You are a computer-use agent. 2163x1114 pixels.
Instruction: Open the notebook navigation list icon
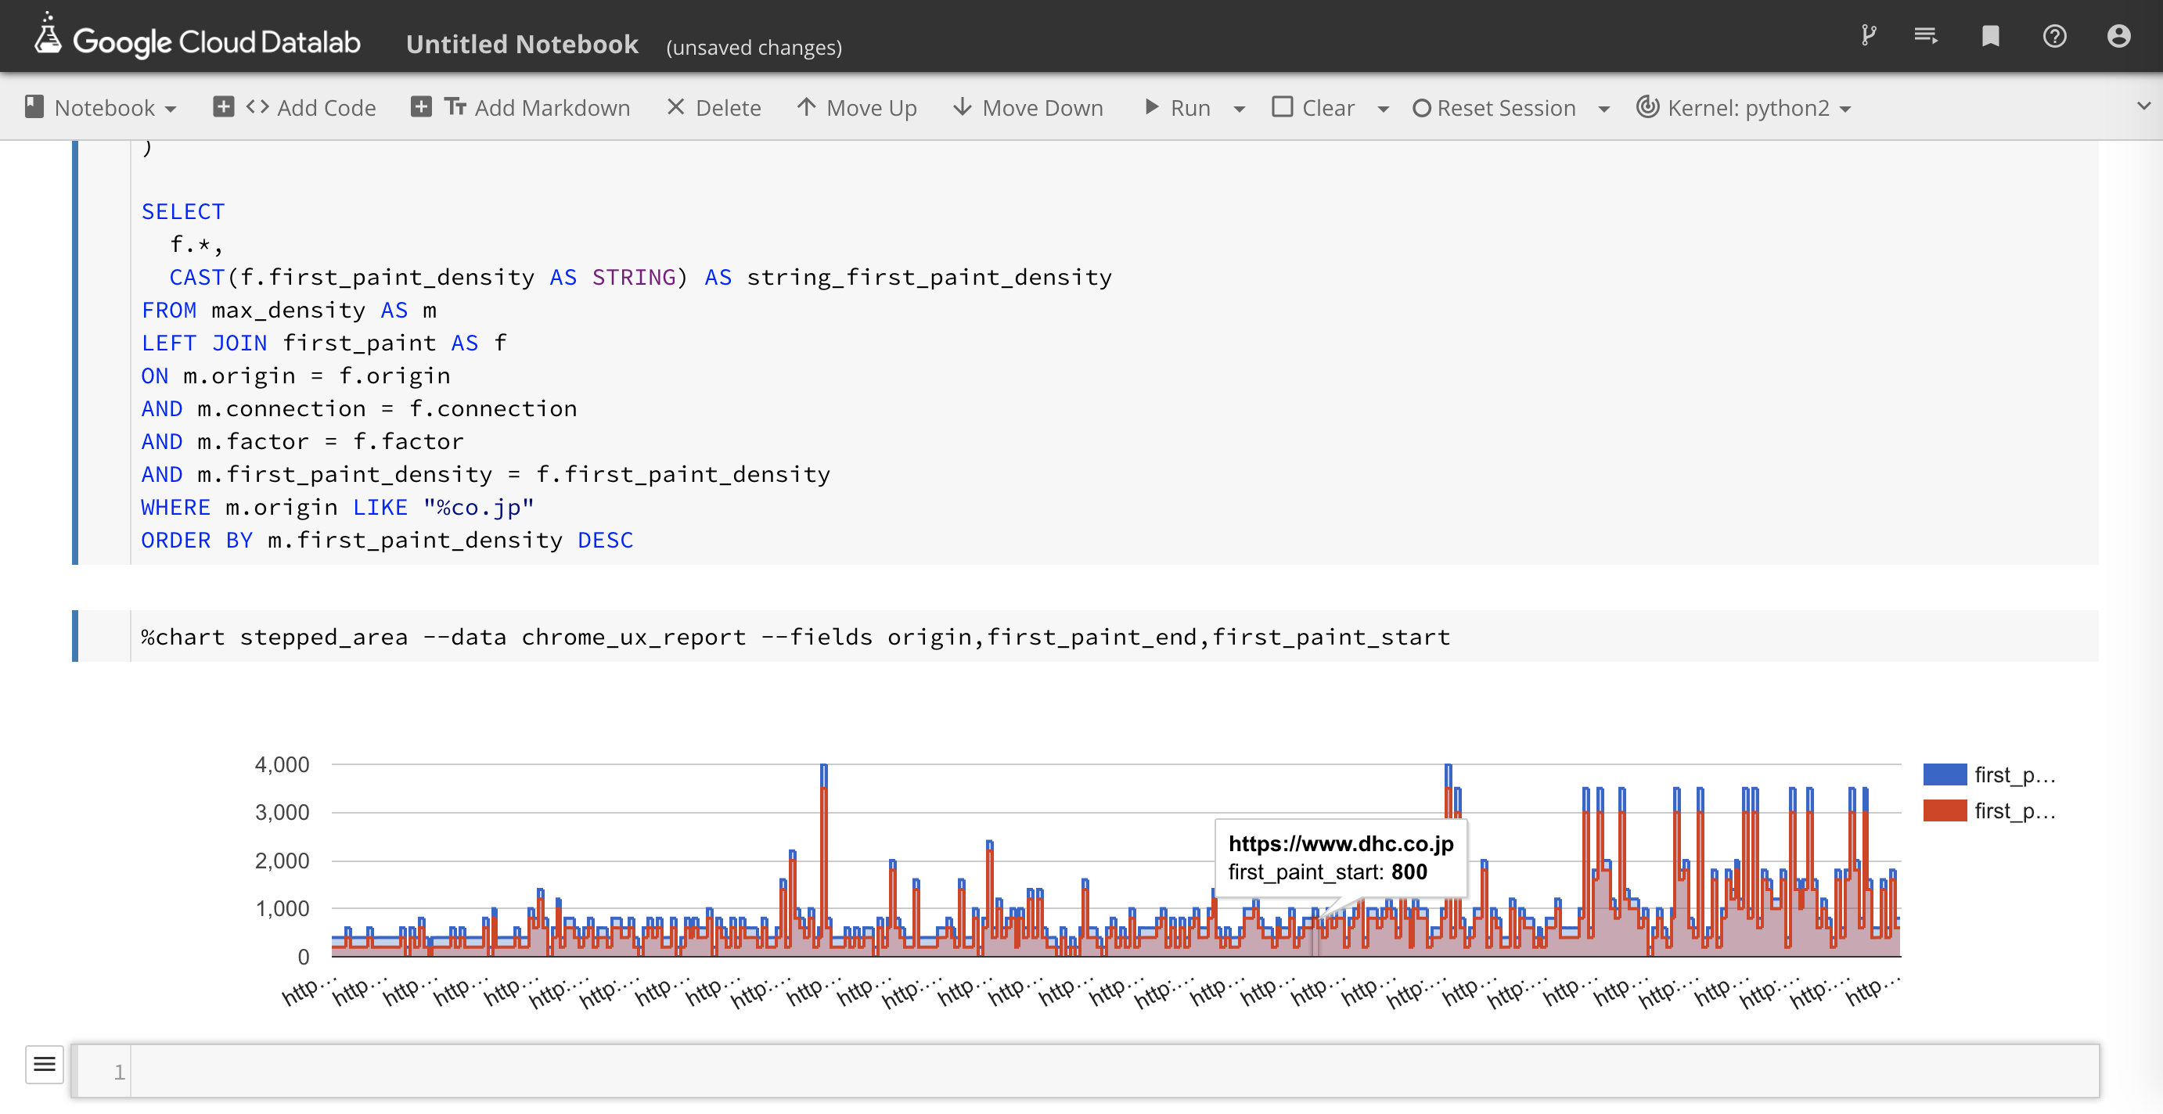1926,36
